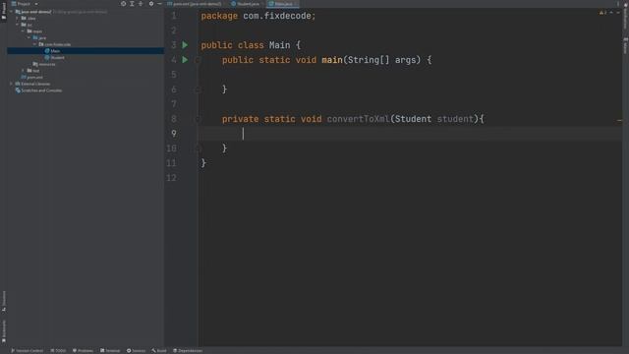The width and height of the screenshot is (629, 354).
Task: Open Services tool window
Action: click(136, 350)
